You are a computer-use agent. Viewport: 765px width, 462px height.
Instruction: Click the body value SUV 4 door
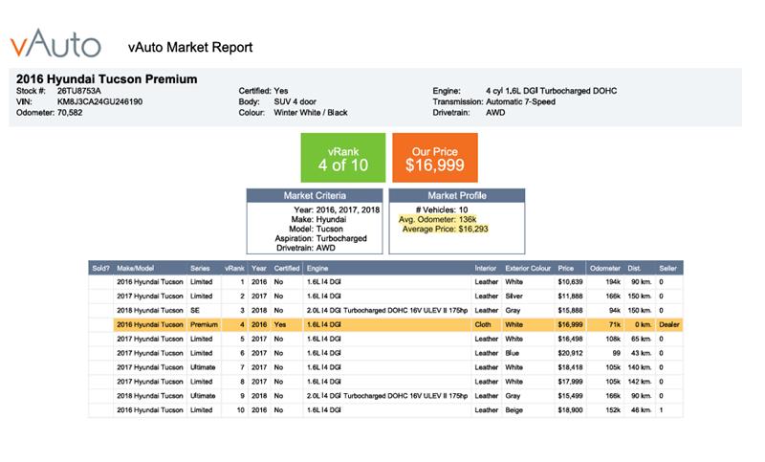(295, 101)
